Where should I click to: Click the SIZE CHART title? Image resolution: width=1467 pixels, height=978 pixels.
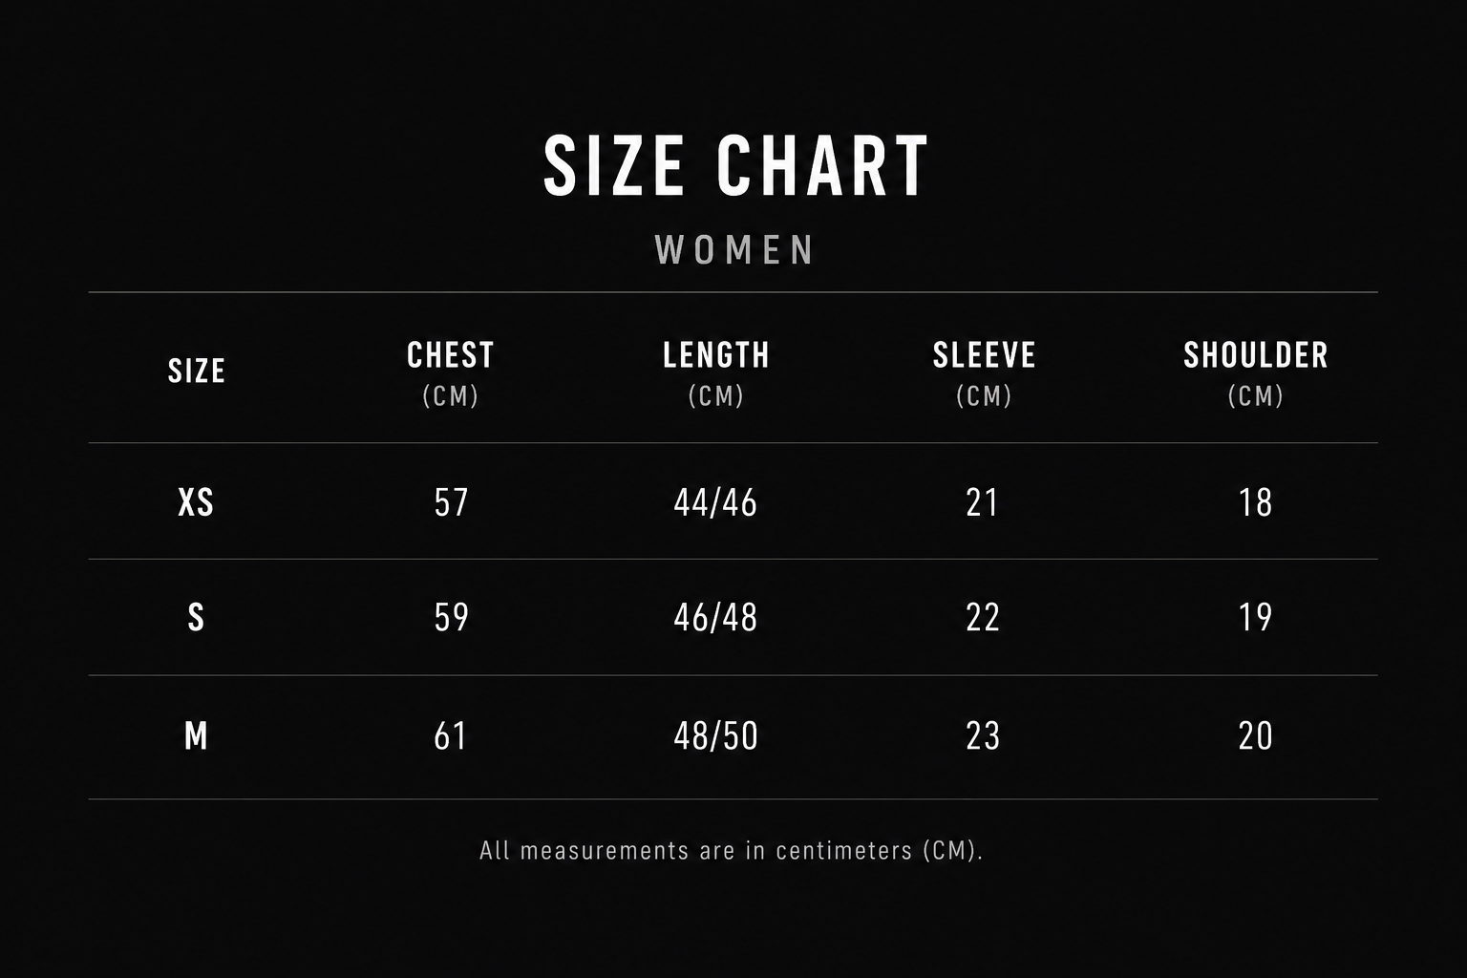pyautogui.click(x=735, y=165)
